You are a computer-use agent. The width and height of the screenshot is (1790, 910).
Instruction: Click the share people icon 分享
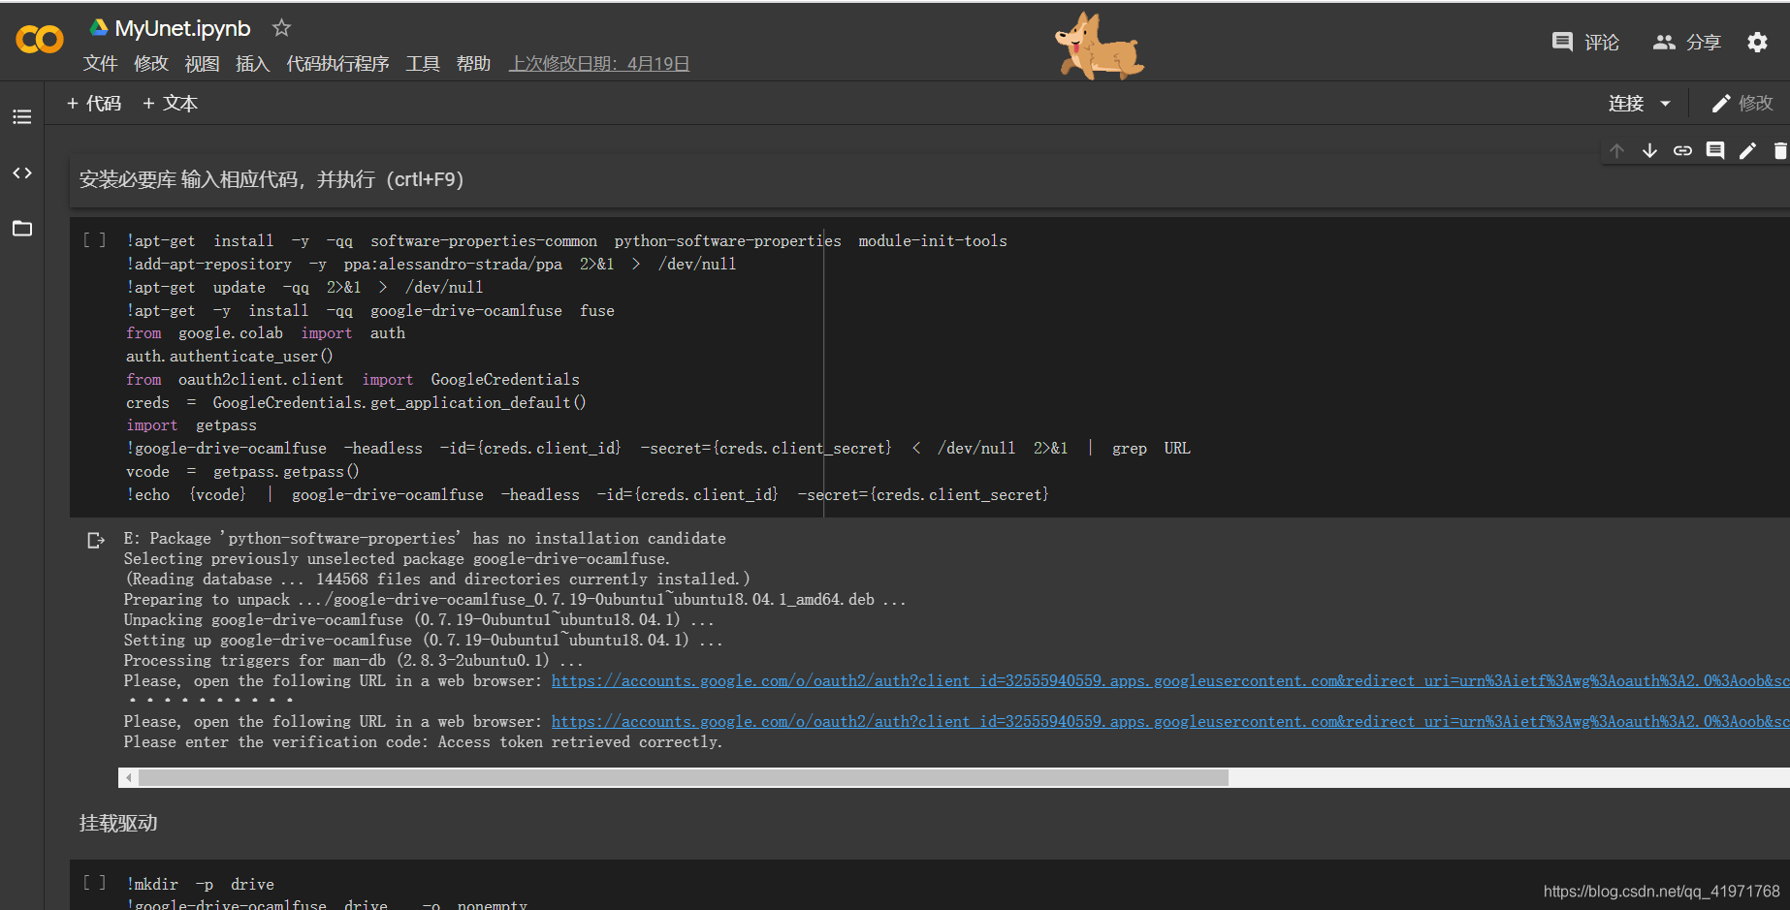(x=1686, y=42)
